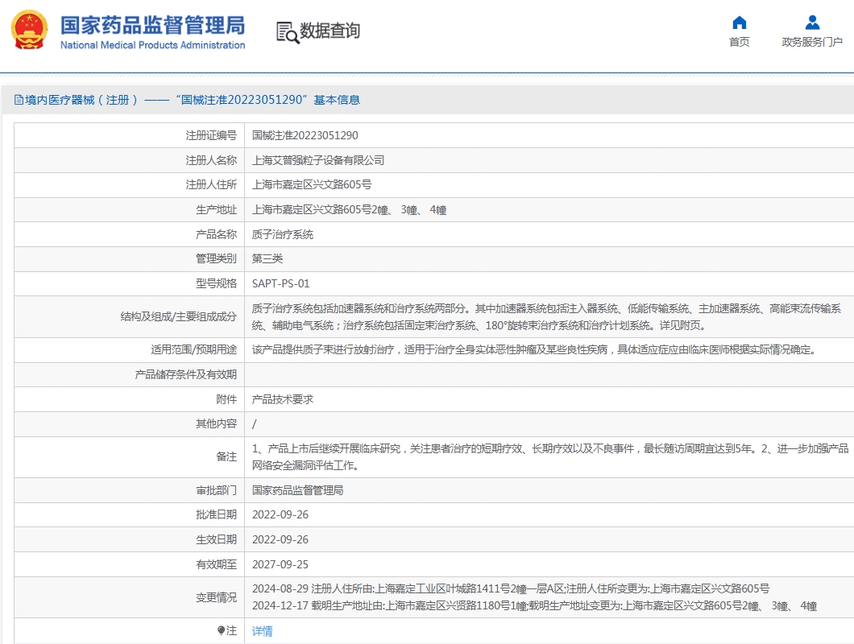The image size is (854, 644).
Task: Select certificate number value in 注册证编号 row
Action: pyautogui.click(x=305, y=135)
